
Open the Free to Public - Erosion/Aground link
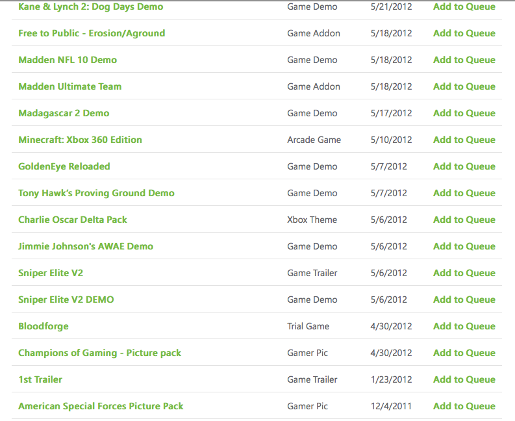pyautogui.click(x=92, y=34)
